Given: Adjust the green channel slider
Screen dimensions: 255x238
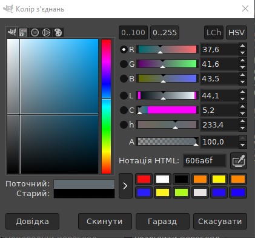Looking at the screenshot, I should (x=167, y=64).
